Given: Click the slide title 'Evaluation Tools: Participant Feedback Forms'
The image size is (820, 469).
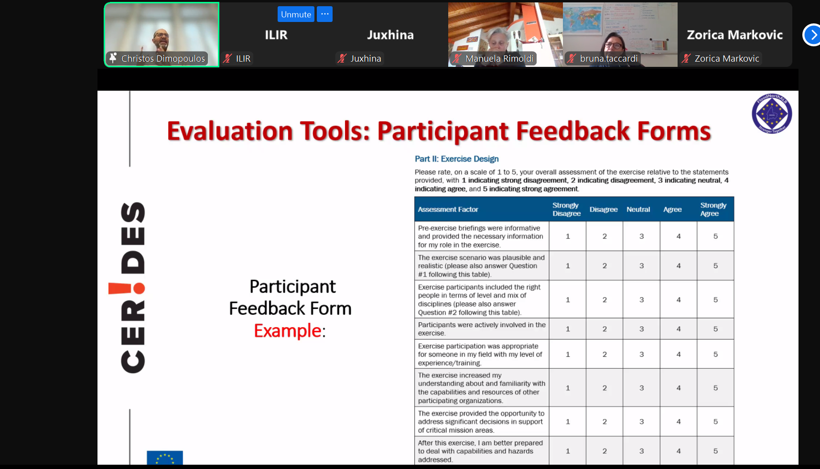Looking at the screenshot, I should point(439,131).
